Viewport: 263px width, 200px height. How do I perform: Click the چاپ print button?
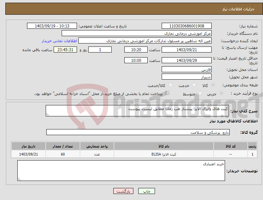click(x=147, y=191)
